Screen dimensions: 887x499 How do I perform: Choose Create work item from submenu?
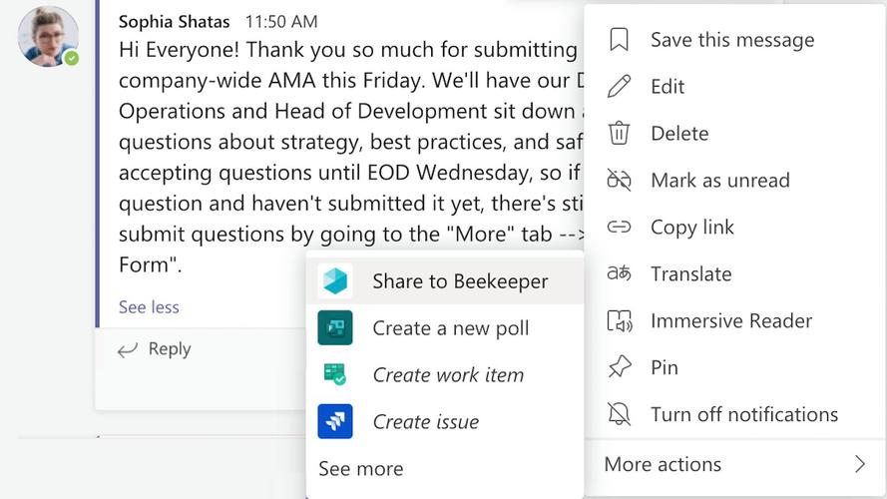click(448, 375)
